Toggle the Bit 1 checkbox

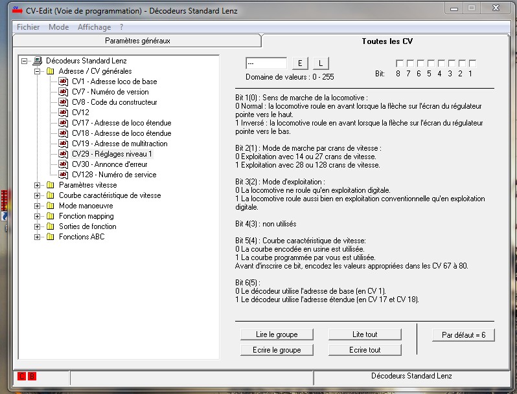coord(472,63)
